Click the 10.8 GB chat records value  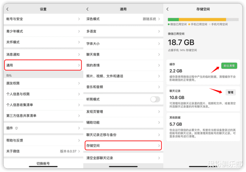point(177,98)
